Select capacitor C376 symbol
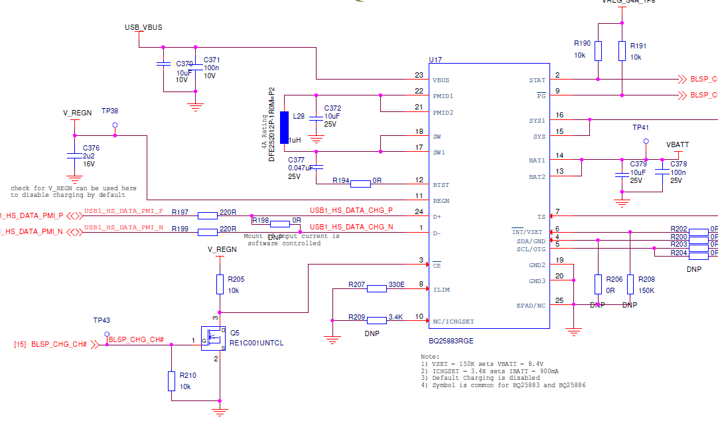 [x=74, y=156]
